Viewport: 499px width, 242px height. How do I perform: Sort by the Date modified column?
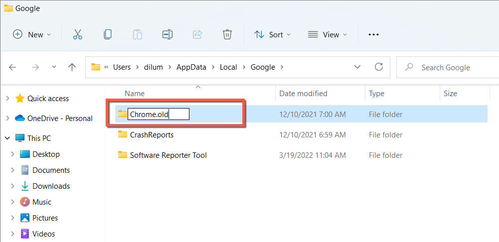pyautogui.click(x=303, y=93)
